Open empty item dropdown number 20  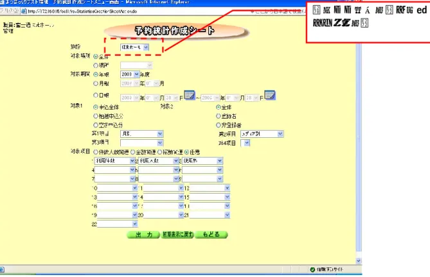[x=163, y=215]
